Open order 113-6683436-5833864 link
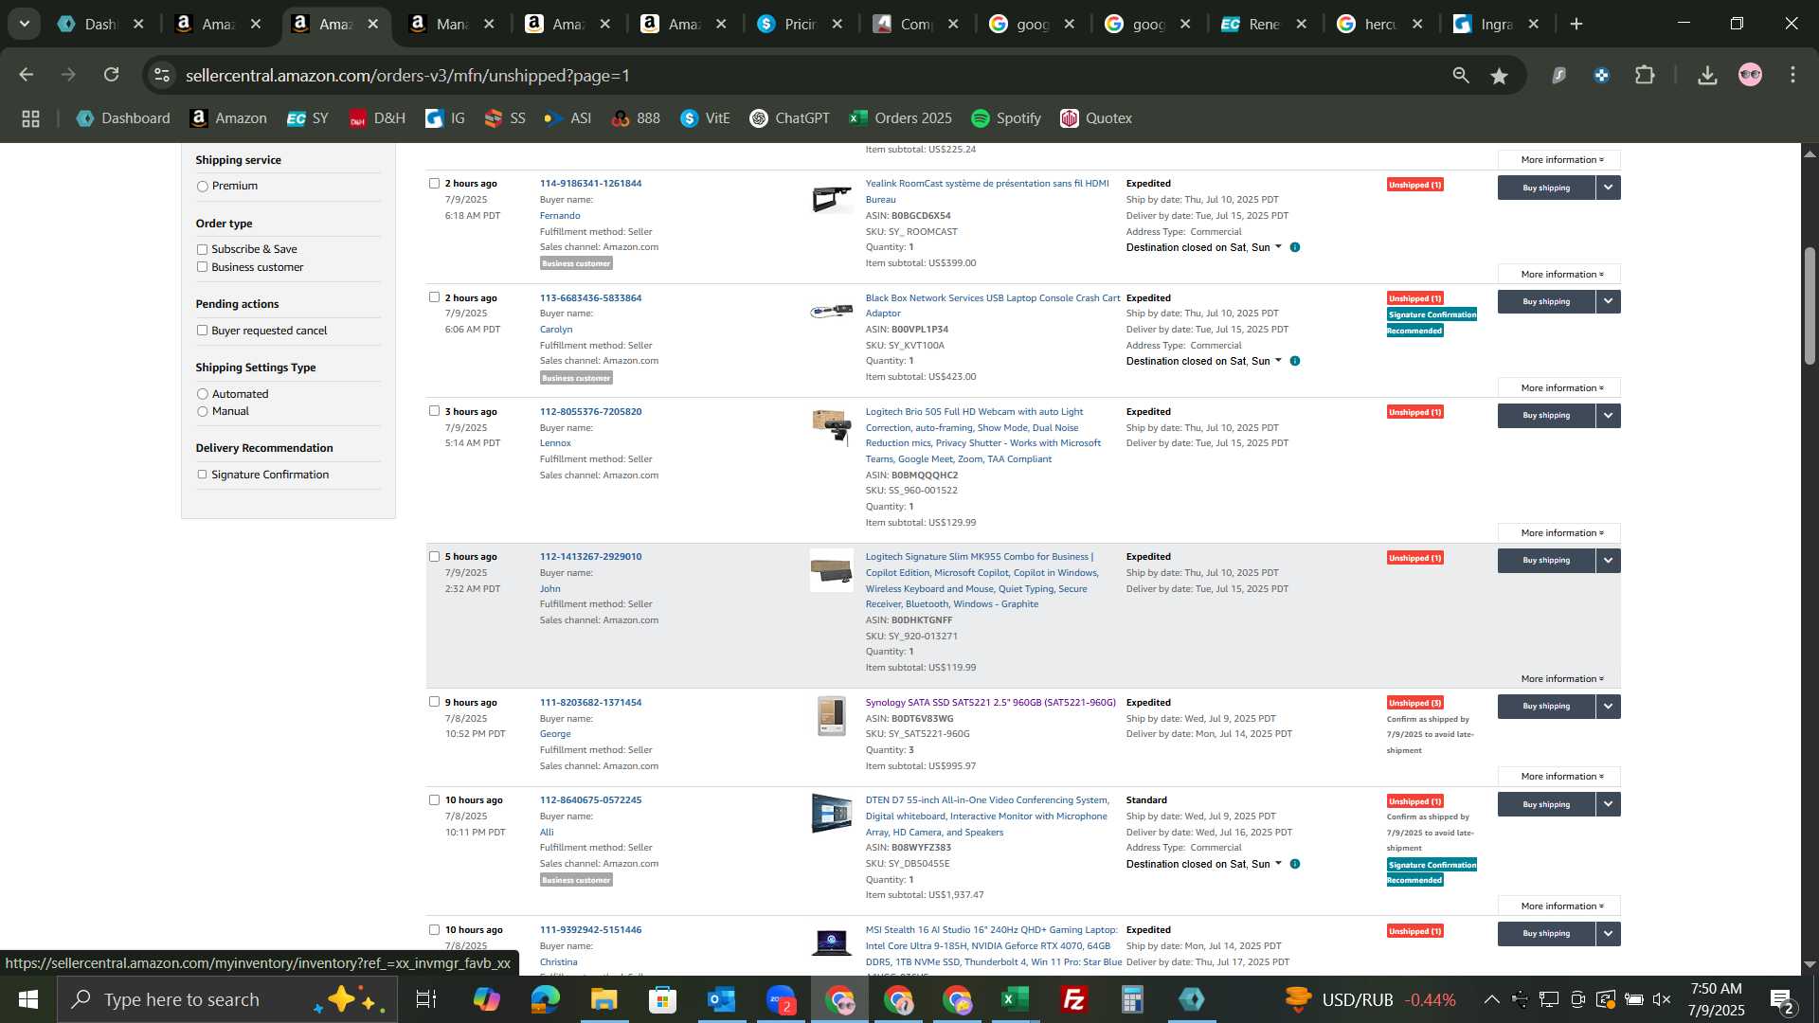The image size is (1819, 1023). click(x=590, y=298)
